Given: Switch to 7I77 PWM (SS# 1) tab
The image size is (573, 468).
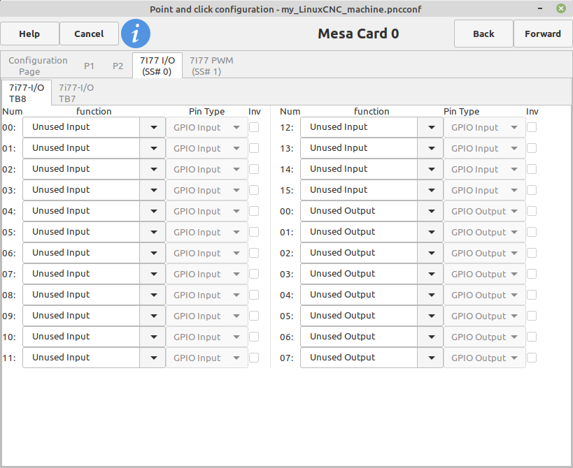Looking at the screenshot, I should pyautogui.click(x=211, y=66).
